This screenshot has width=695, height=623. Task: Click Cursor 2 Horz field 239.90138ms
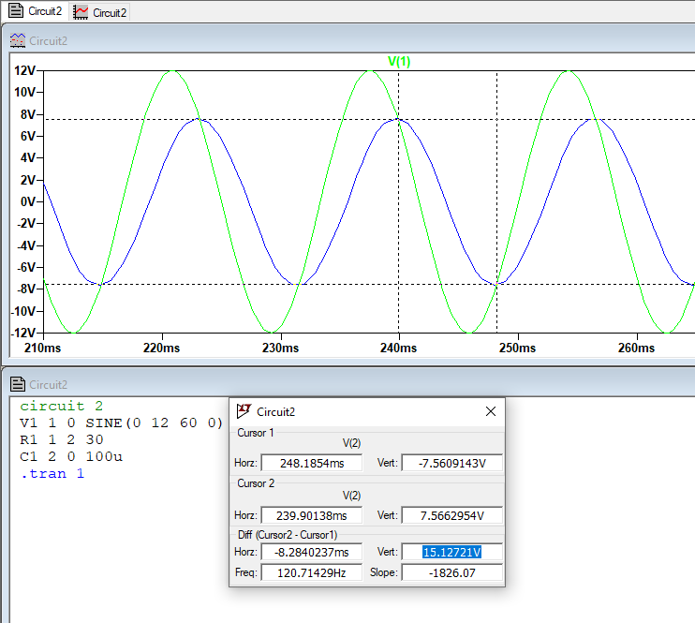310,515
